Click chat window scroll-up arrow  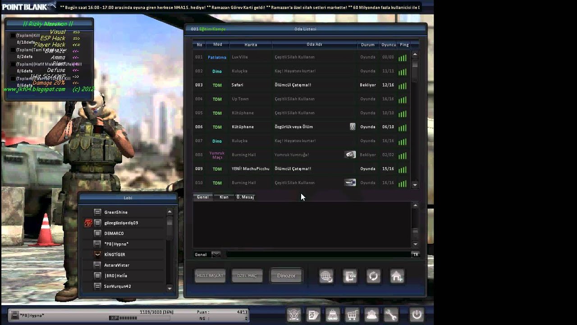[x=415, y=205]
